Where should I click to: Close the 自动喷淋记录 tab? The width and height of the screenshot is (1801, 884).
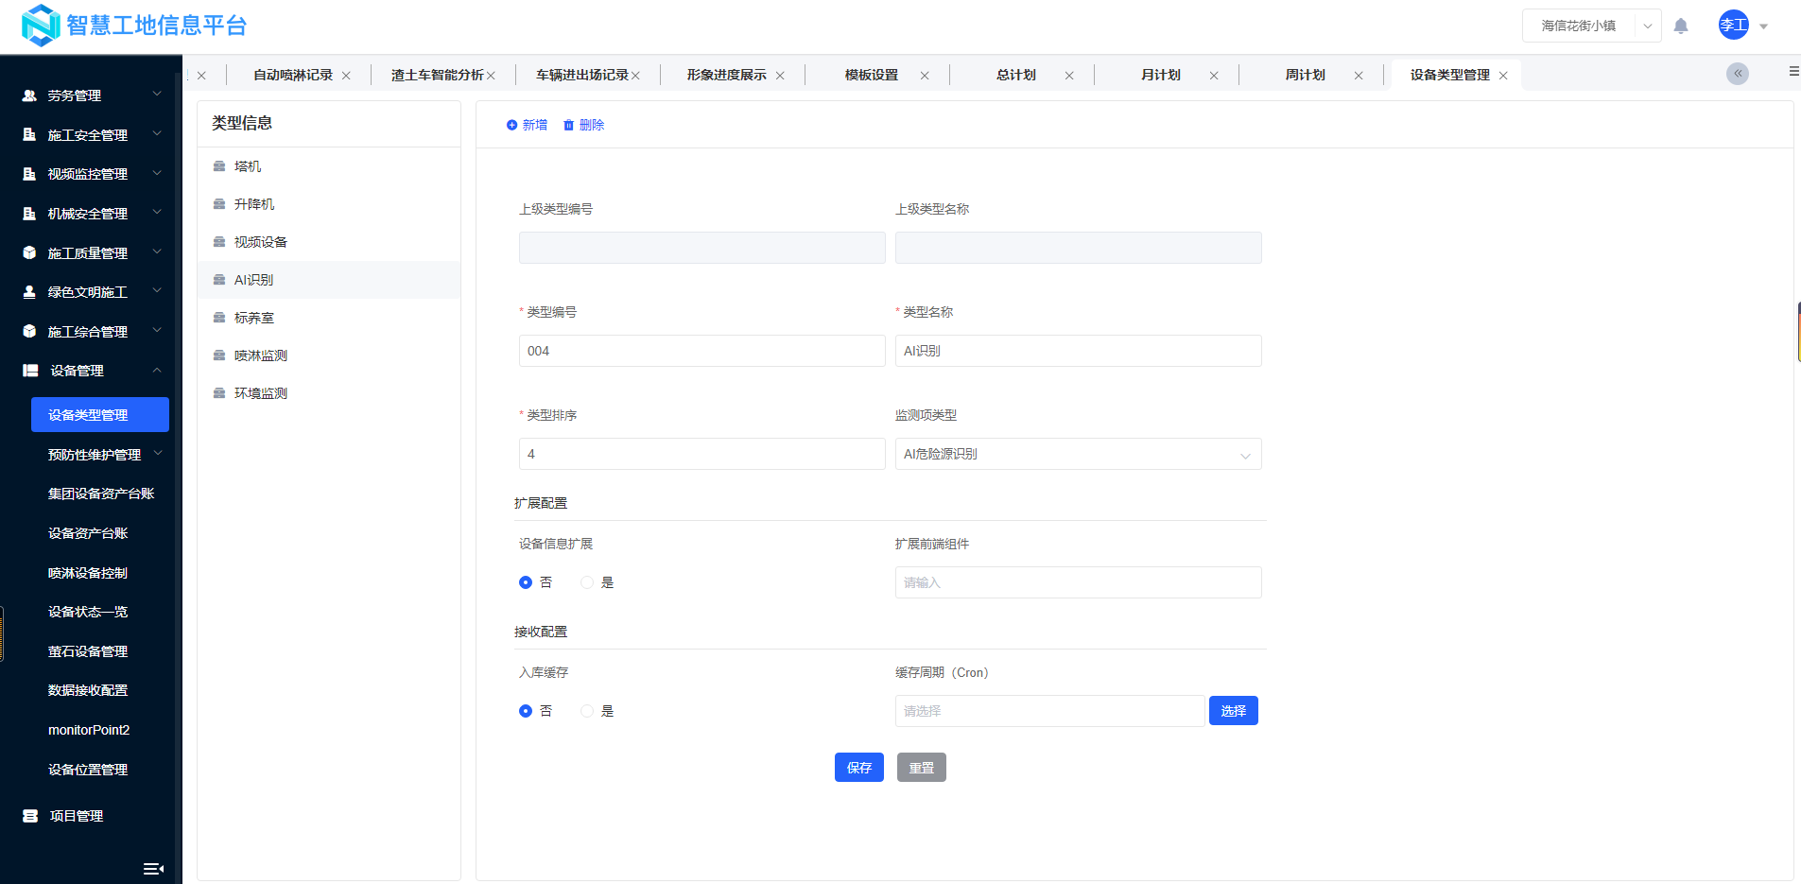(x=346, y=76)
